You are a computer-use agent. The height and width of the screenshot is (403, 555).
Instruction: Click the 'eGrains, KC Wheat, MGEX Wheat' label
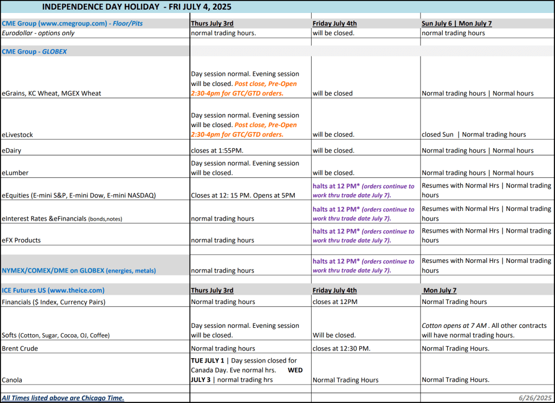click(51, 93)
